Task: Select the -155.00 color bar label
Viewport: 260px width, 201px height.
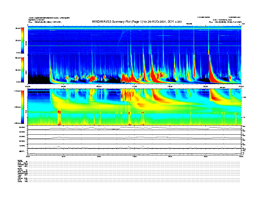Action: pyautogui.click(x=17, y=123)
